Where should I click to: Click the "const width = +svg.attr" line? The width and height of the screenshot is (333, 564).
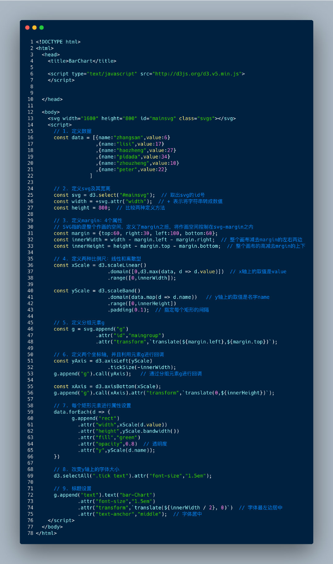click(103, 201)
